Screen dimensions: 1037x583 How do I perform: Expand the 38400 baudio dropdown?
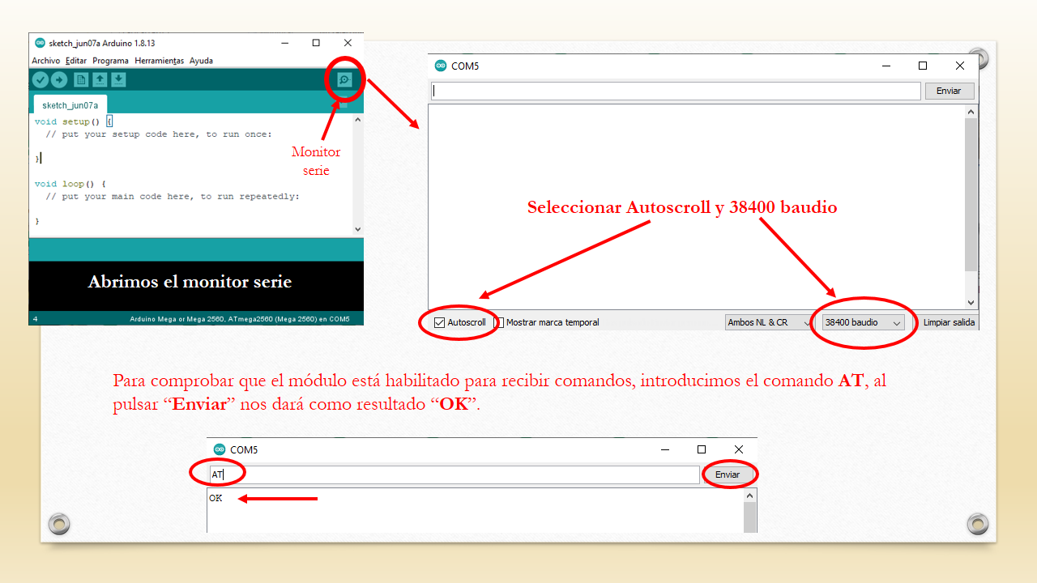[863, 322]
